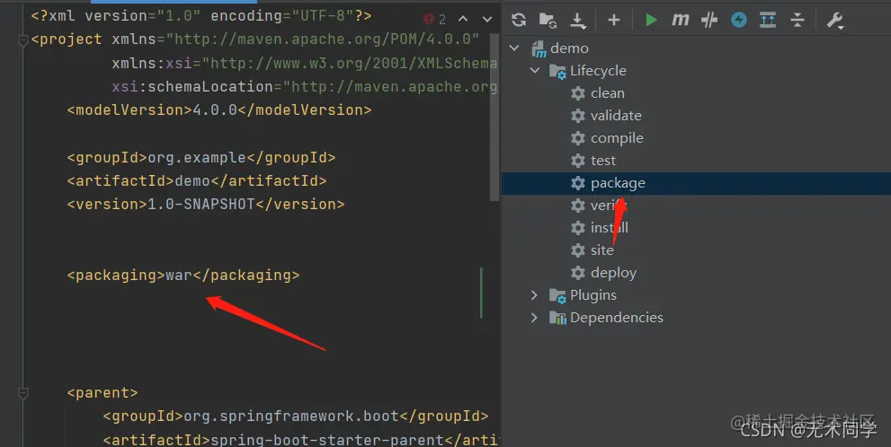Download sources and documentation icon

578,21
